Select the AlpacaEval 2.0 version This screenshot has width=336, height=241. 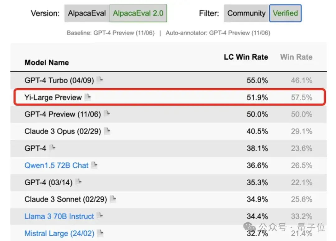click(x=138, y=13)
